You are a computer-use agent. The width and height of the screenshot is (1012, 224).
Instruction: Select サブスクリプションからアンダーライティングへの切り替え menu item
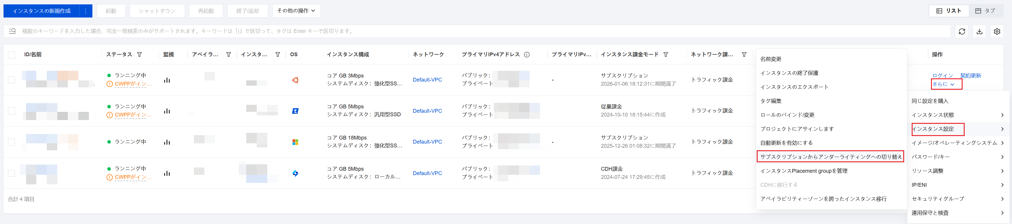pos(830,157)
